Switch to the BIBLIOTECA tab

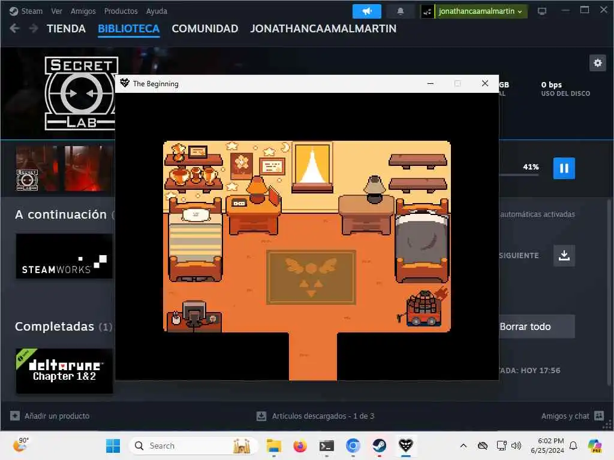(x=128, y=29)
